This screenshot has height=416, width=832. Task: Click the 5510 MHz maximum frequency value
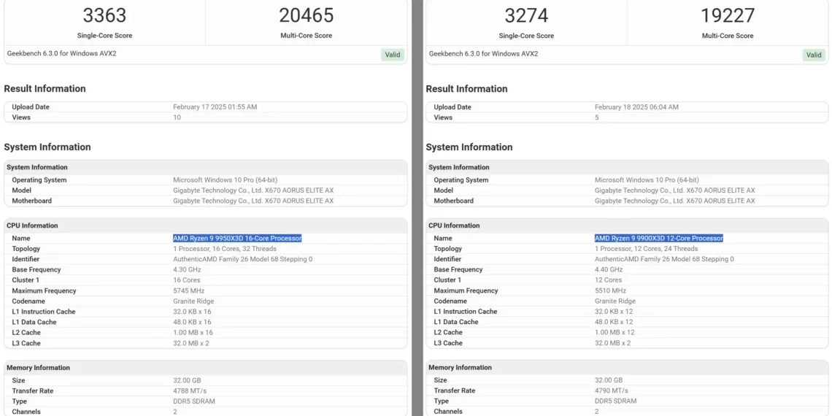click(610, 290)
